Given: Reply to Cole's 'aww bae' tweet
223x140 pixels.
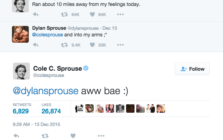Looking at the screenshot, I should tap(16, 136).
